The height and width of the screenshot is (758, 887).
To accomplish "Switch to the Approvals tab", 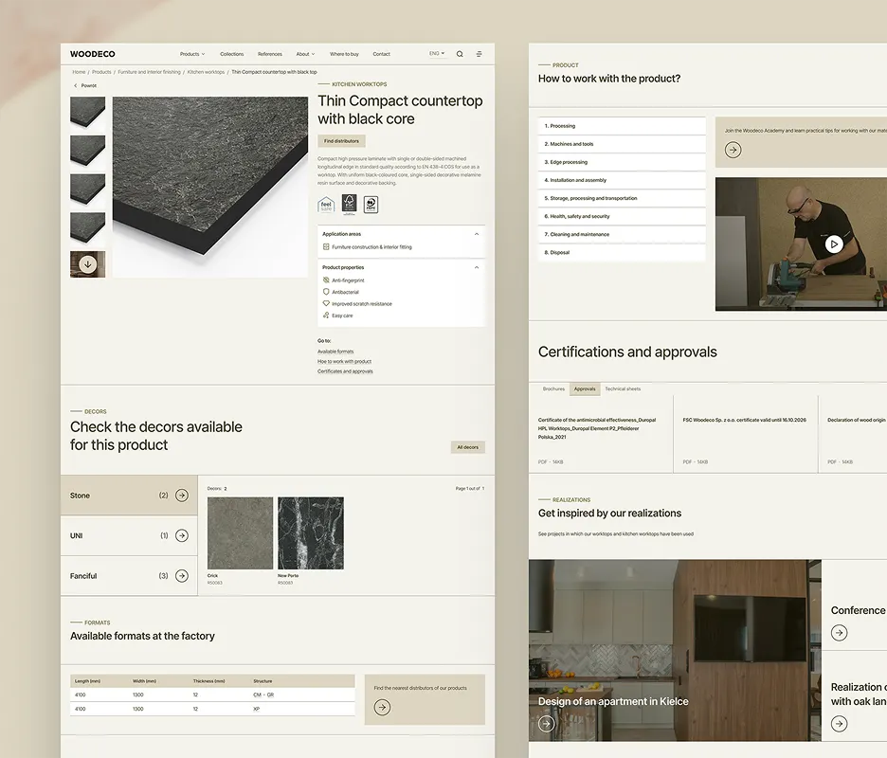I will coord(585,389).
